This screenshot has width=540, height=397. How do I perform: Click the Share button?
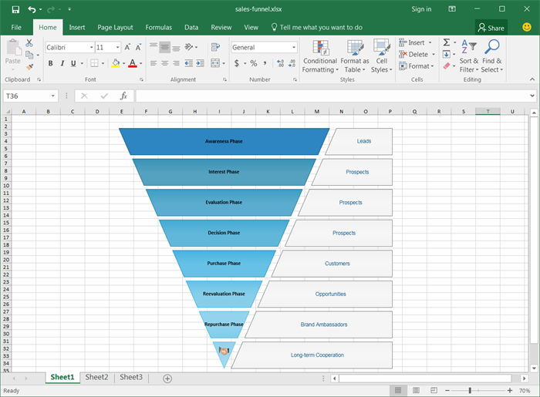[491, 28]
